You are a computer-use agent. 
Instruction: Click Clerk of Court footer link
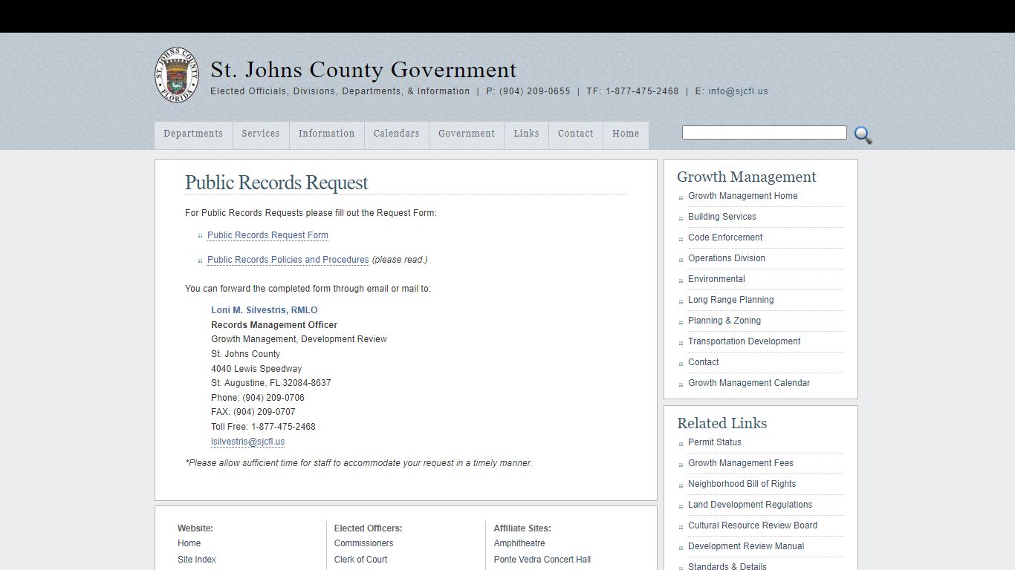pos(361,560)
